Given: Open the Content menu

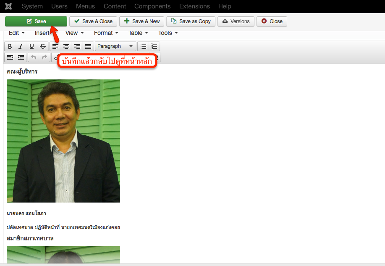Looking at the screenshot, I should pyautogui.click(x=115, y=6).
